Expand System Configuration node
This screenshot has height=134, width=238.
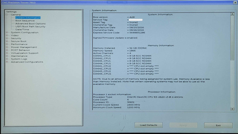click(x=7, y=32)
